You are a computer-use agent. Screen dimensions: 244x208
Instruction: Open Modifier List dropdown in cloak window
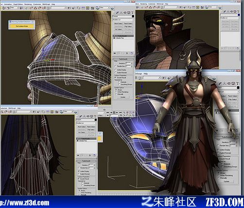point(87,123)
